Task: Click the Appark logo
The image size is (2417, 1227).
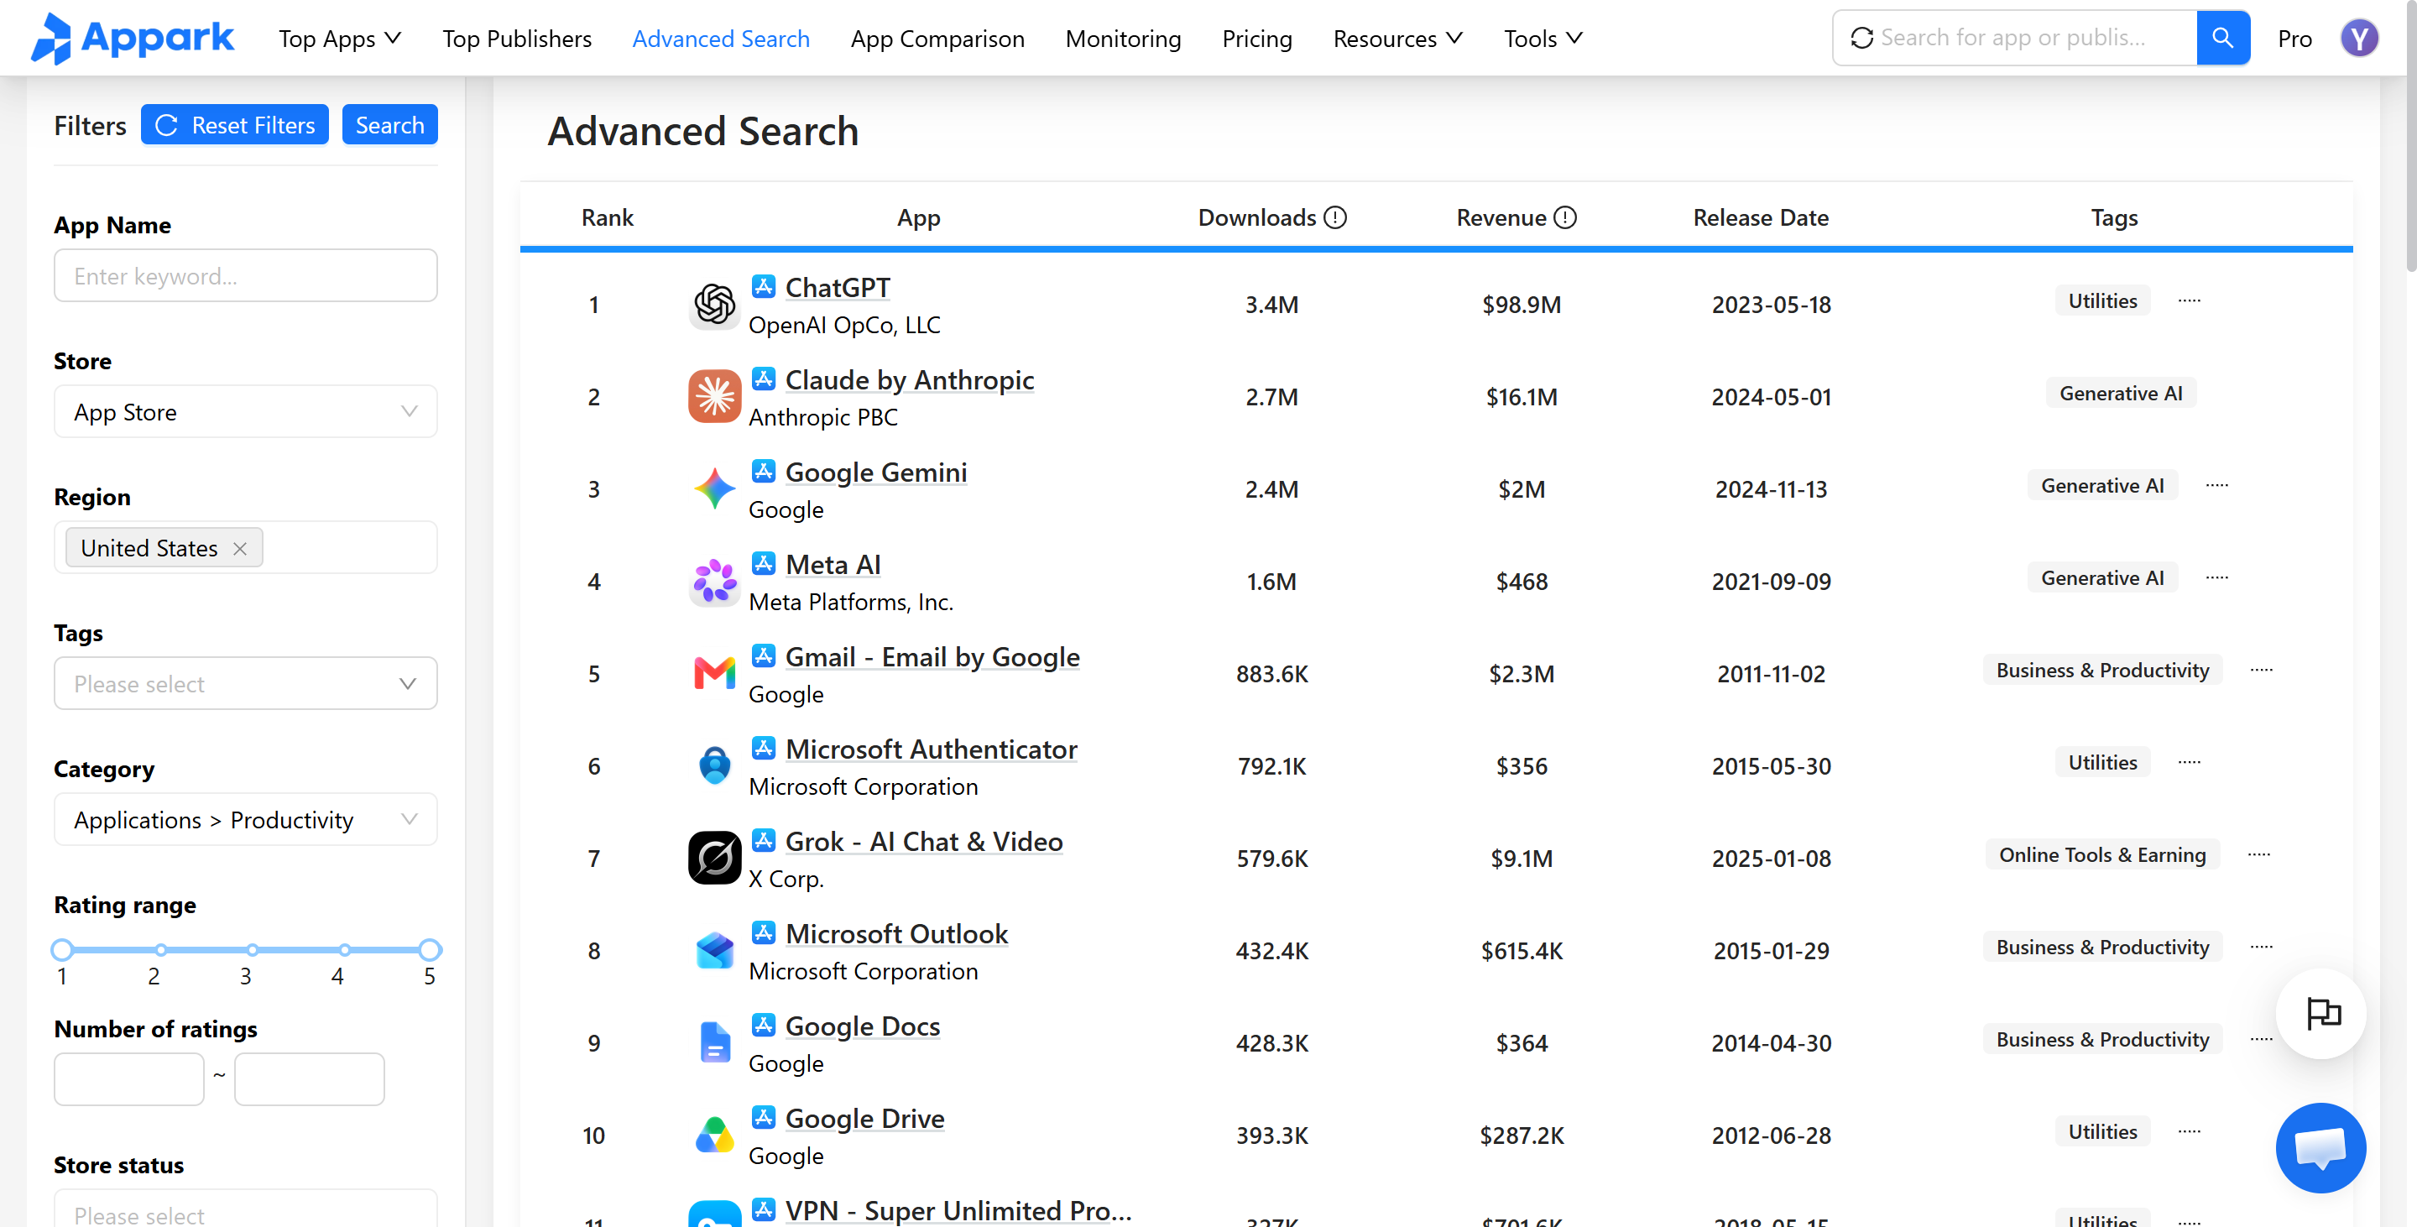Action: click(x=133, y=39)
